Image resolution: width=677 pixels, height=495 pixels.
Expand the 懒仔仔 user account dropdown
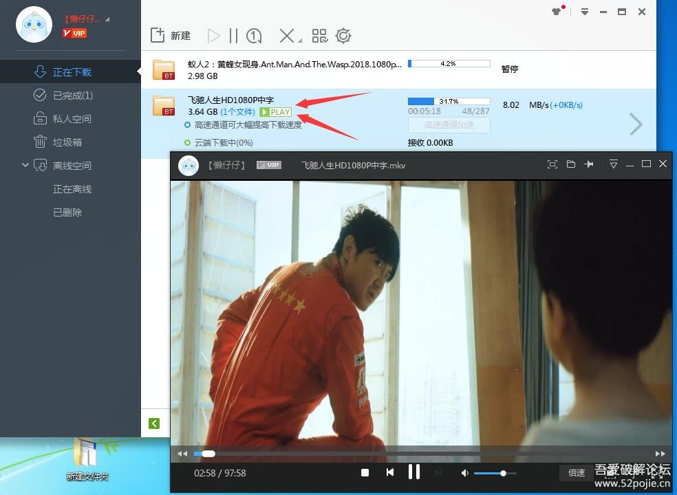point(107,19)
